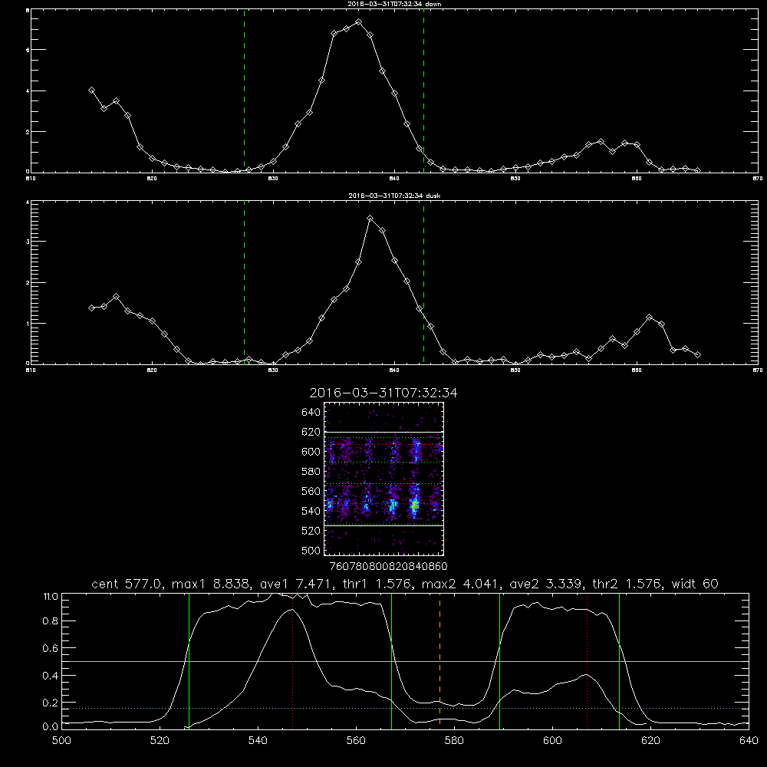This screenshot has width=767, height=767.
Task: Click the orange dashed center line at 577
Action: click(x=439, y=660)
